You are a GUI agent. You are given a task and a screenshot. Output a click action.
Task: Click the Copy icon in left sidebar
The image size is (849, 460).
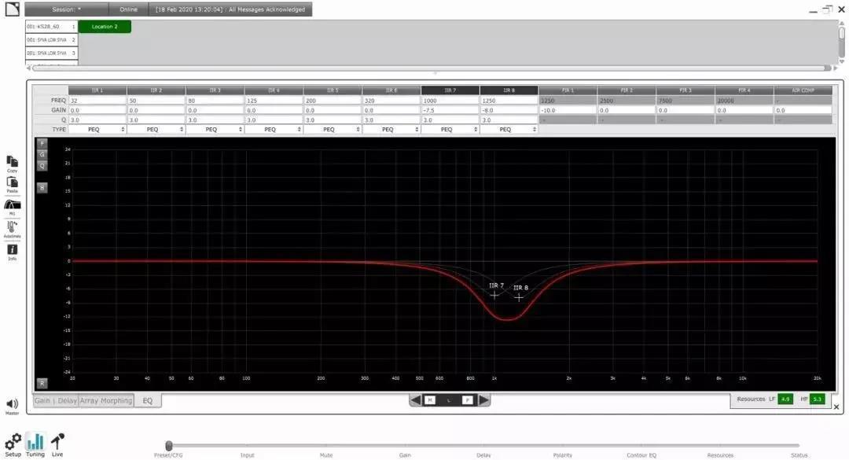[x=12, y=162]
